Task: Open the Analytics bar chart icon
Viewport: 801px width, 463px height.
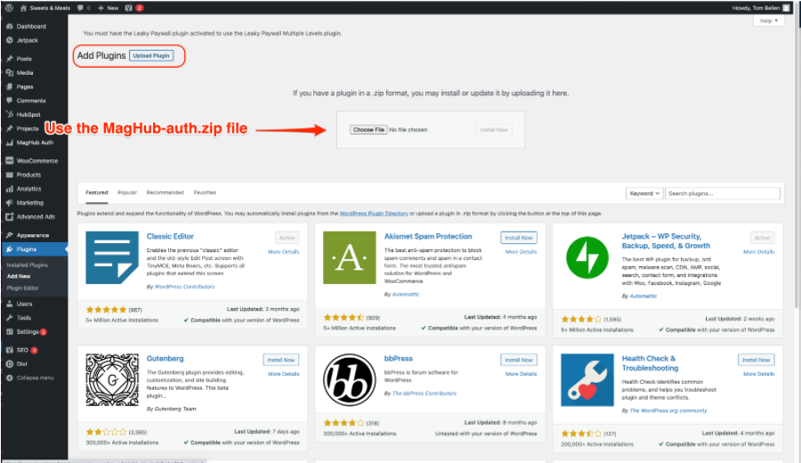Action: click(x=9, y=189)
